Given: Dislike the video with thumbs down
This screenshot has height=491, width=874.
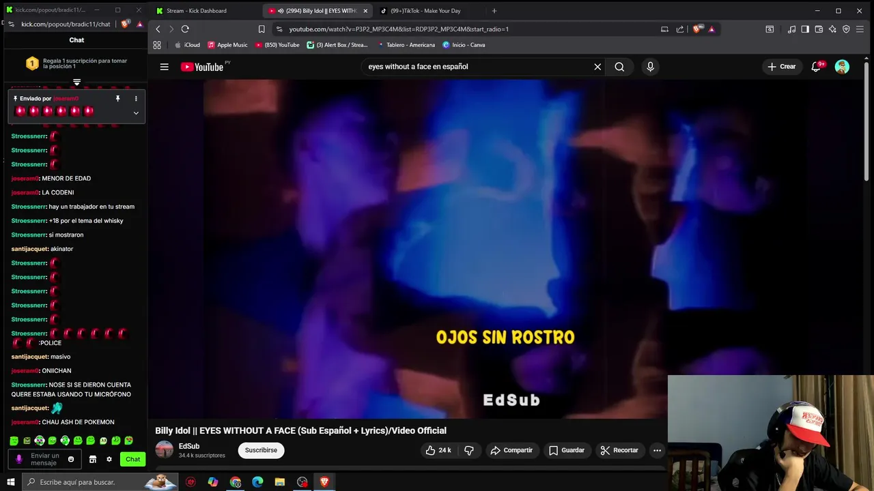Looking at the screenshot, I should (x=469, y=450).
